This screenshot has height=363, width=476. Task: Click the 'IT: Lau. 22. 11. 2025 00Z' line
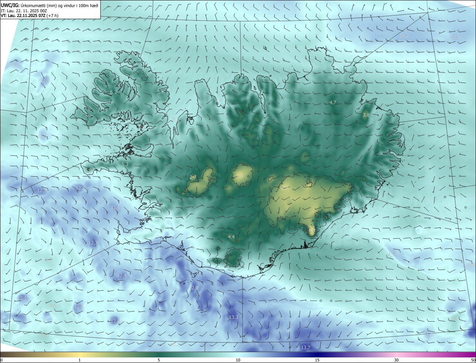(x=23, y=11)
